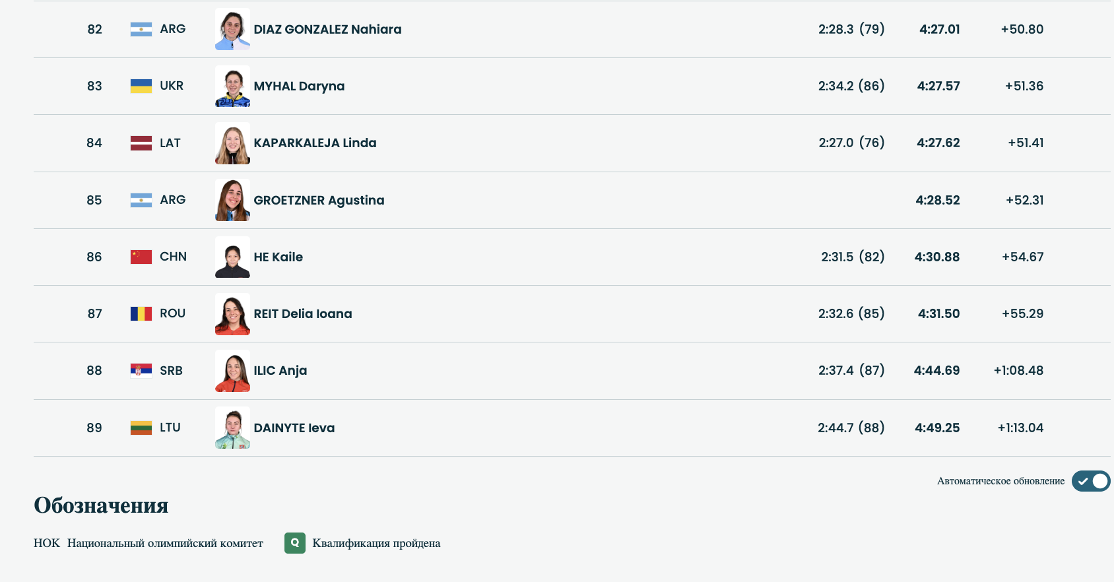Open ILIC Anja athlete page
1114x582 pixels.
tap(280, 371)
